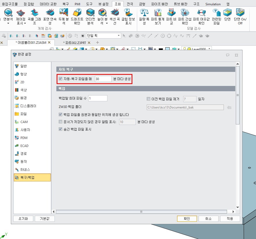Viewport: 256px width, 239px height.
Task: Click the 확인 confirm button
Action: click(x=187, y=219)
